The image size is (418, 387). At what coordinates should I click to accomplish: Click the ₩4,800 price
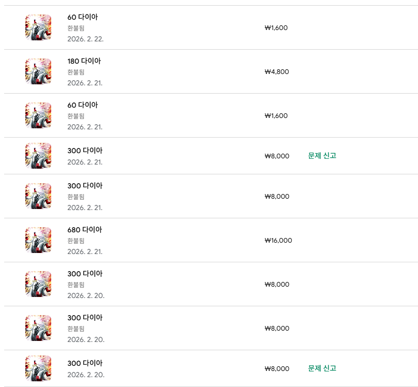(x=277, y=72)
